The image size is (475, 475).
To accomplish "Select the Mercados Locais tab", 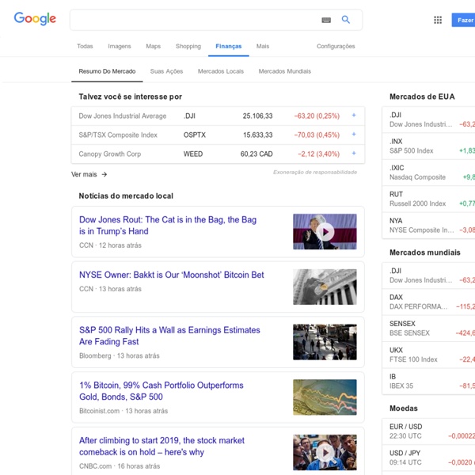I will point(221,71).
